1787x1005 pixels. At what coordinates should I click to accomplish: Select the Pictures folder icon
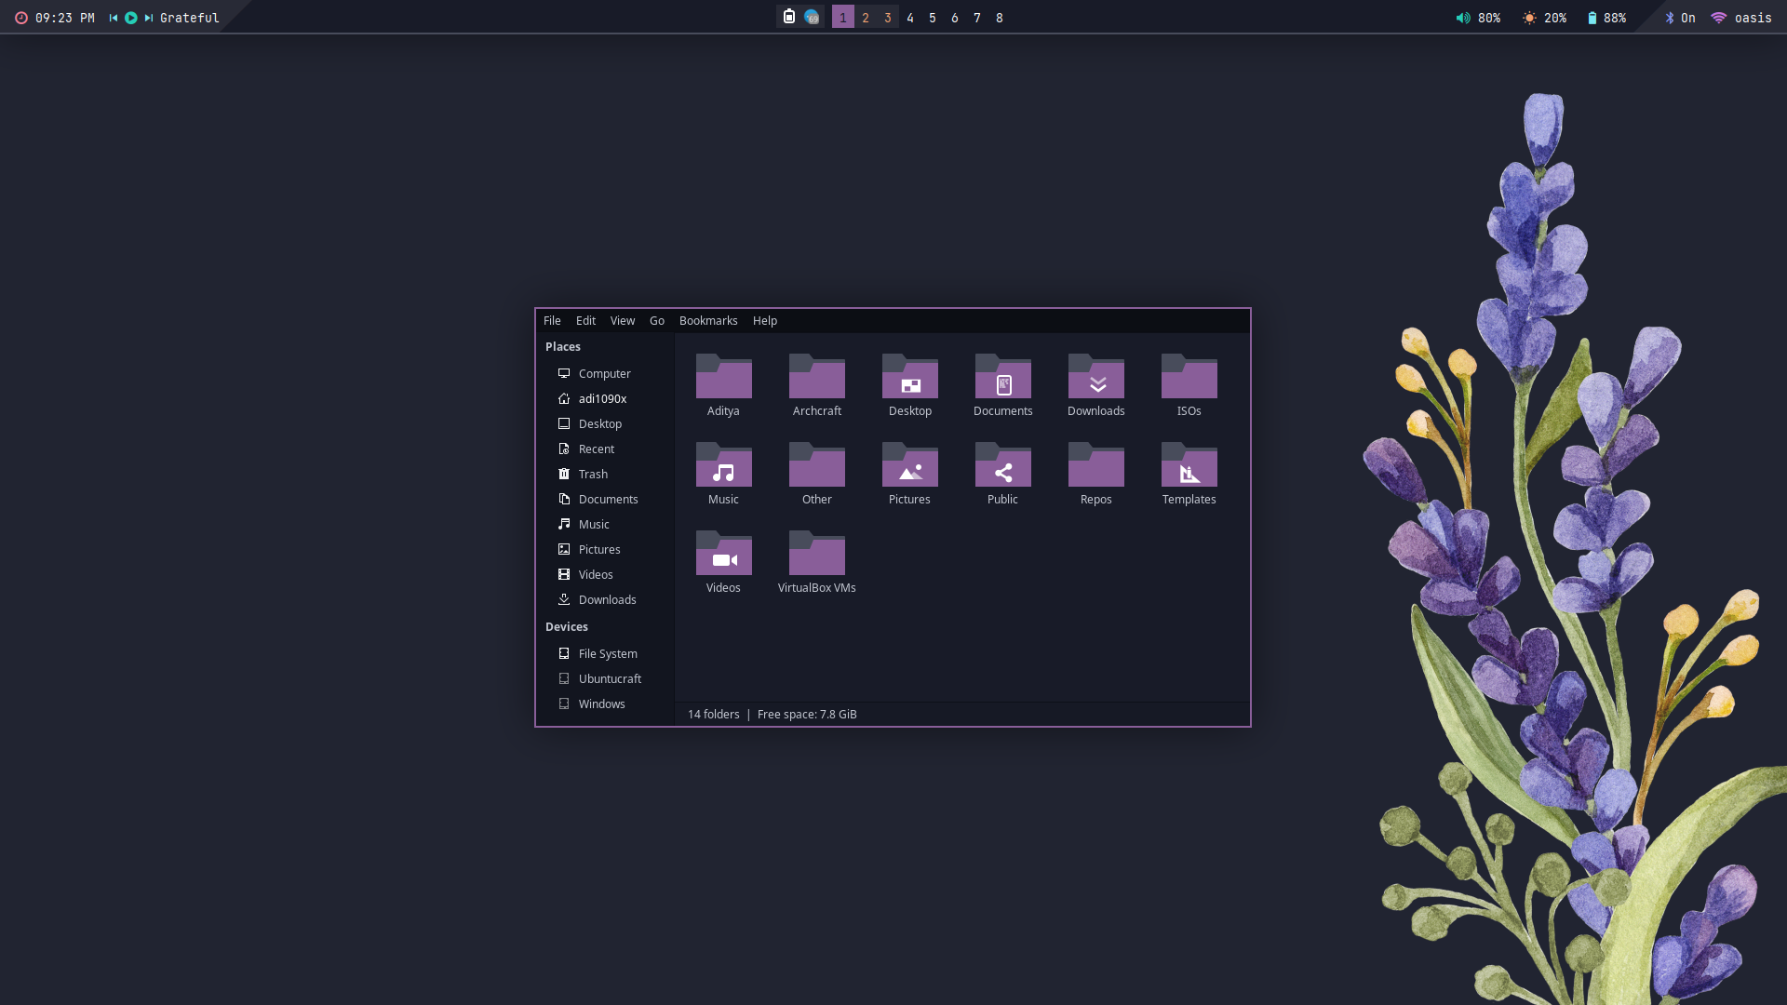(x=909, y=466)
